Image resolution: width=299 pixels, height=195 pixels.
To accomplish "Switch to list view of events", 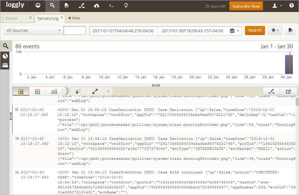I will [21, 92].
